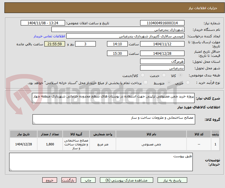This screenshot has height=188, width=225.
Task: Select the کالا radio button
Action: 181,75
